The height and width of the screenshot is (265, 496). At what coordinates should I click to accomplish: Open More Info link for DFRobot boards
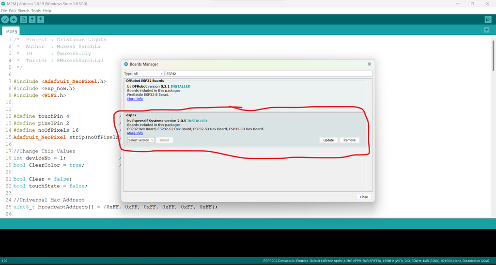tap(135, 99)
